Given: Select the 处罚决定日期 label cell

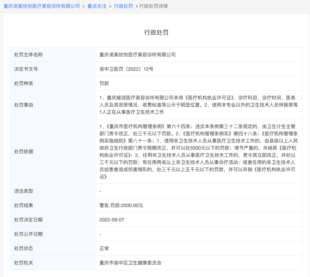Looking at the screenshot, I should pyautogui.click(x=53, y=220).
